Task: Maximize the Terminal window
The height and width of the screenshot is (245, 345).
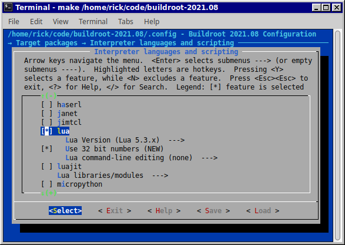Action: point(326,8)
